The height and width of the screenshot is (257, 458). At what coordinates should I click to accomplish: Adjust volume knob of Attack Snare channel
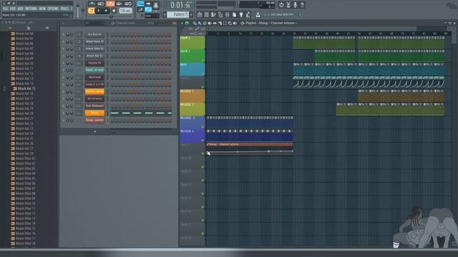72,41
